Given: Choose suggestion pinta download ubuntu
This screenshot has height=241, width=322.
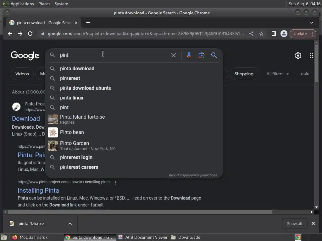Looking at the screenshot, I should tap(134, 88).
